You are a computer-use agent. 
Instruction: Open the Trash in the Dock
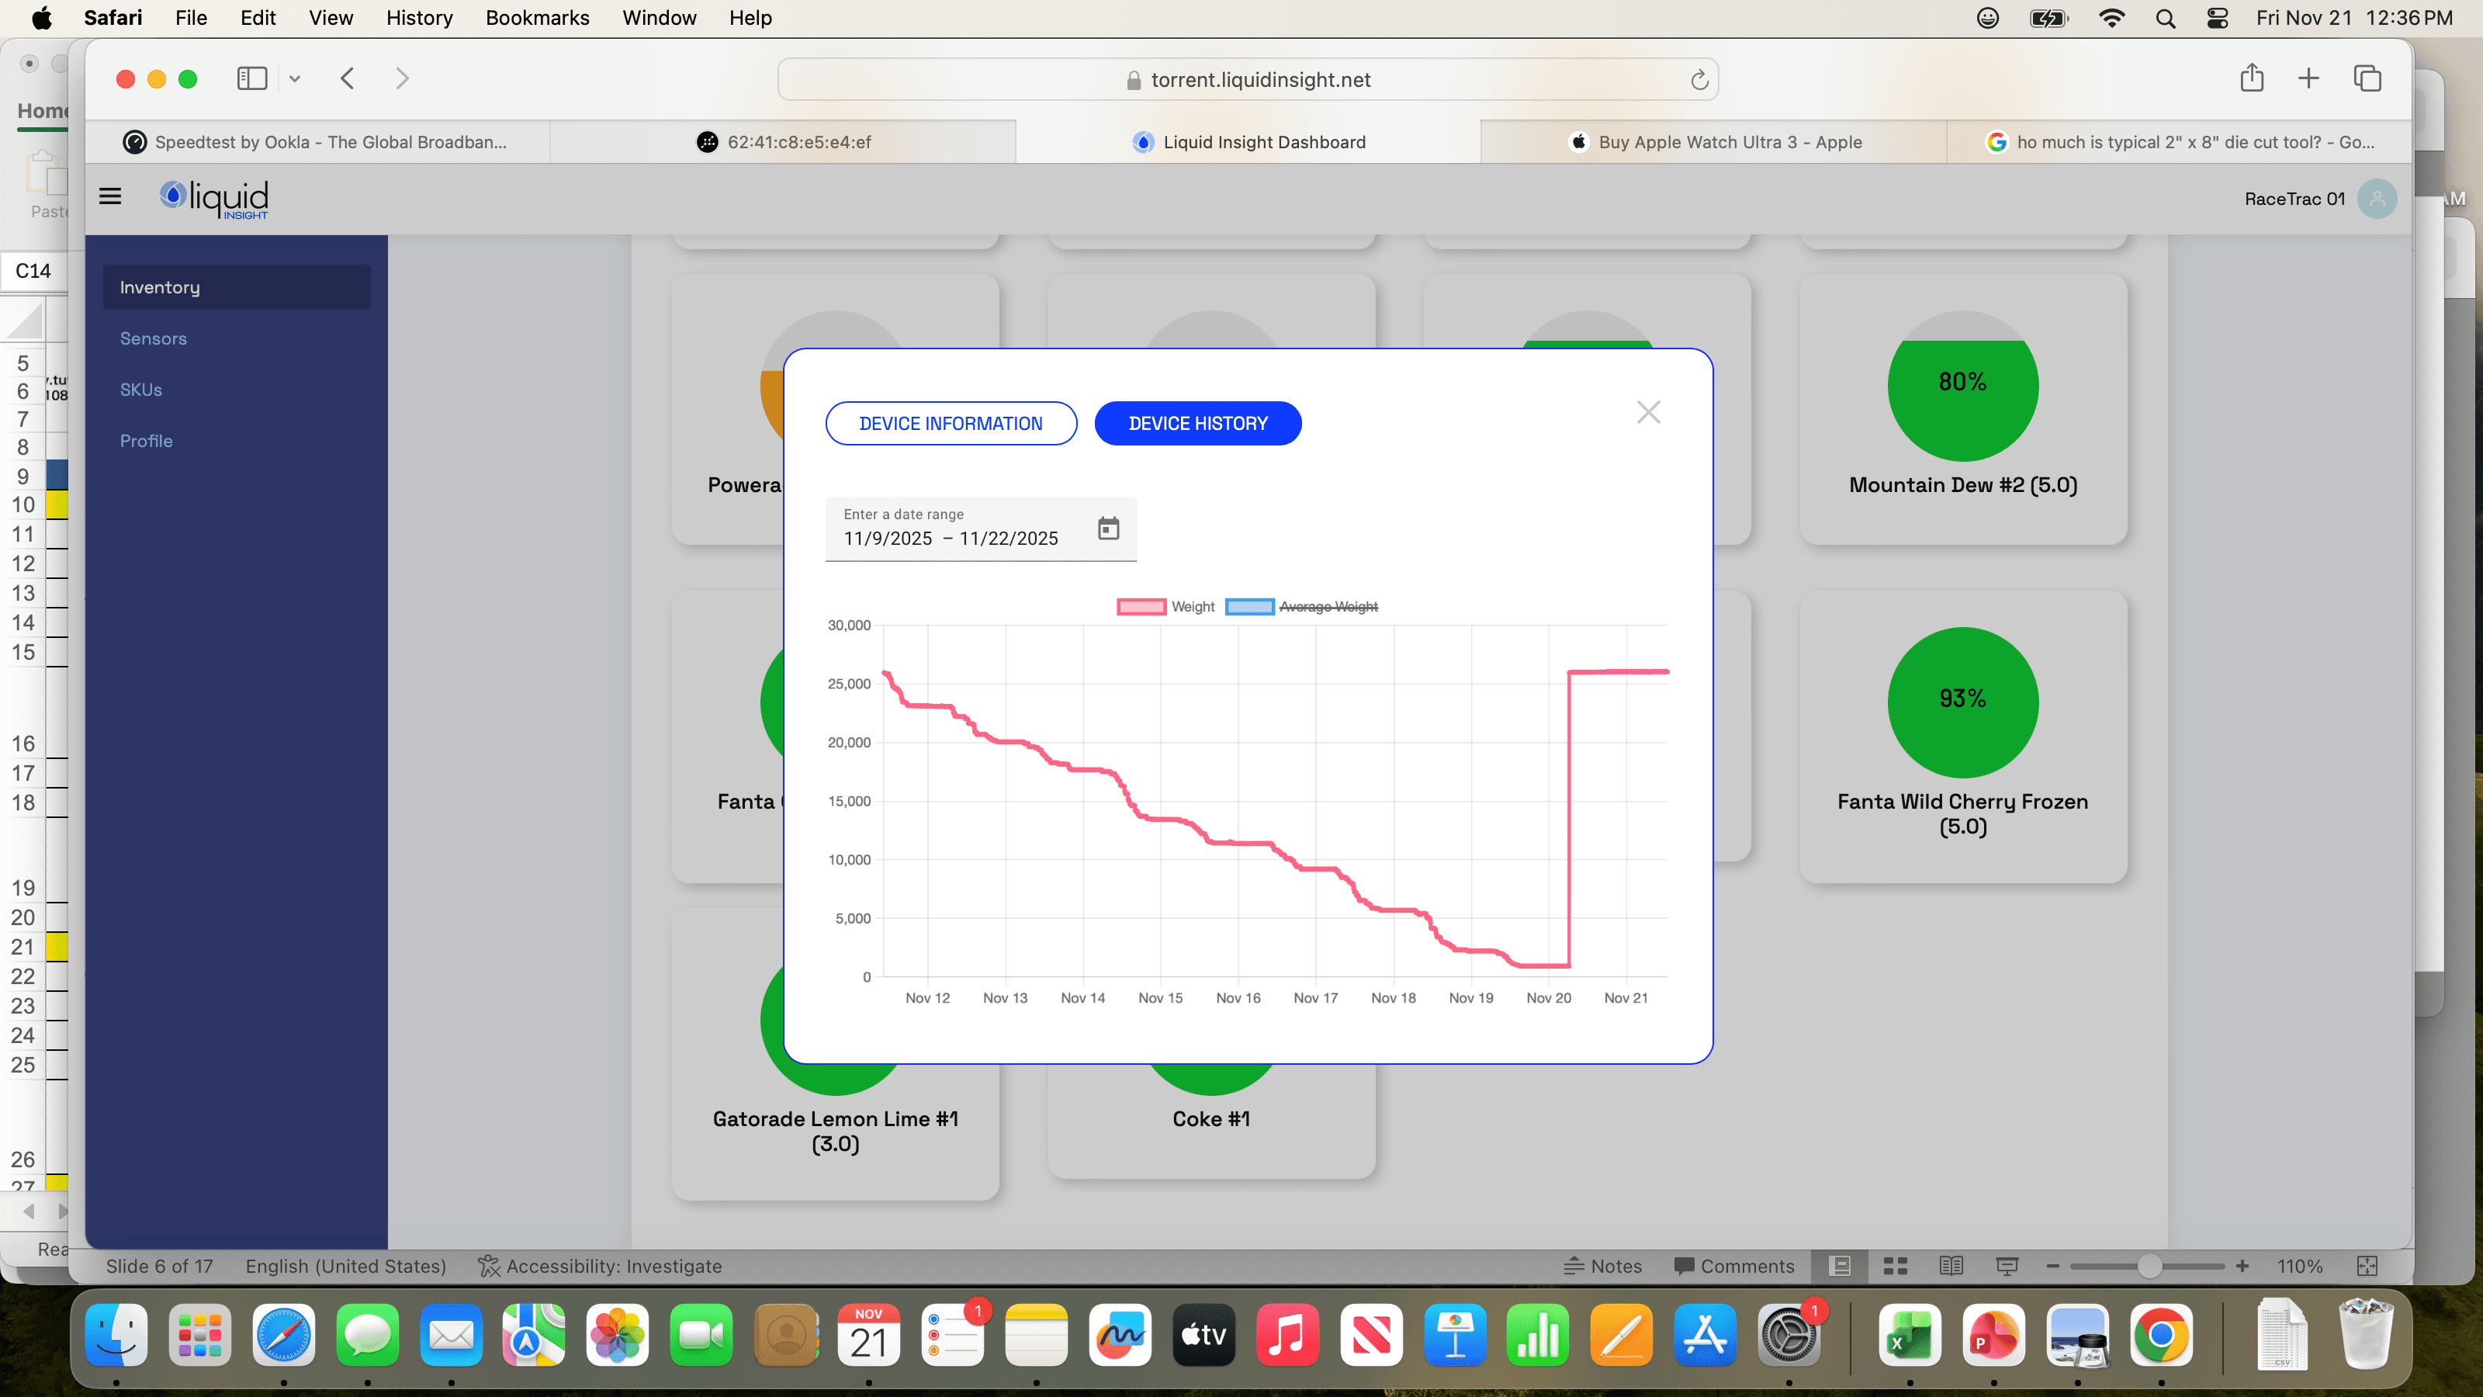click(x=2367, y=1335)
